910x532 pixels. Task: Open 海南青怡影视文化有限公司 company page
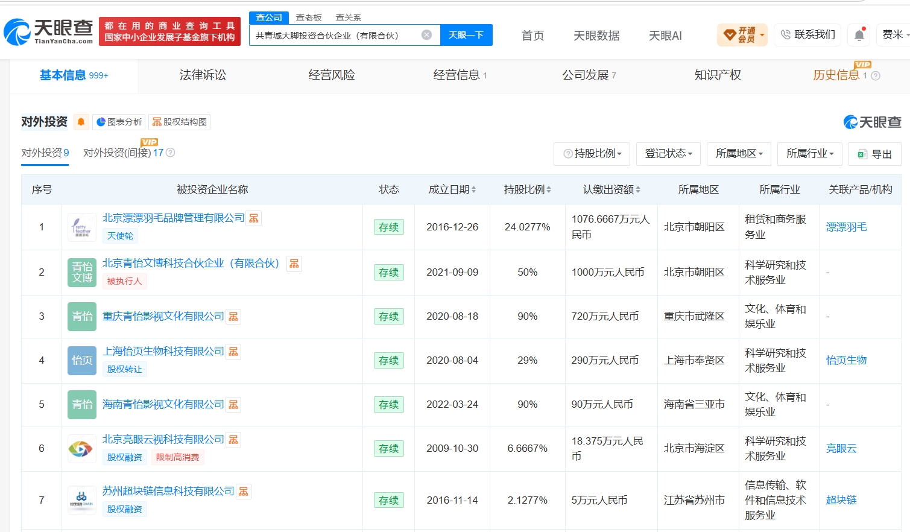tap(163, 405)
